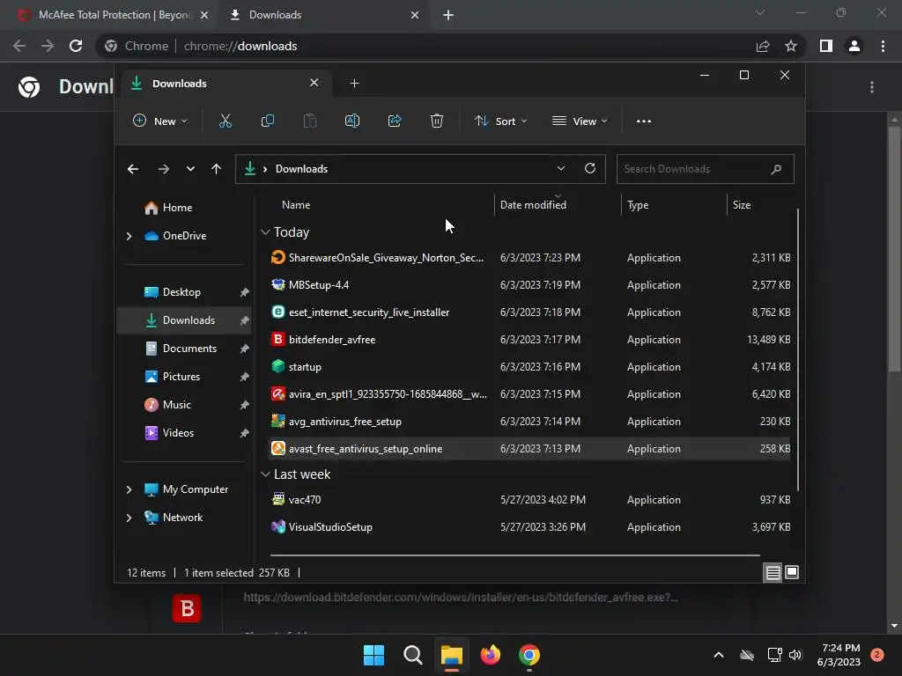Open Firefox from the taskbar
Screen dimensions: 902x676
[x=491, y=655]
